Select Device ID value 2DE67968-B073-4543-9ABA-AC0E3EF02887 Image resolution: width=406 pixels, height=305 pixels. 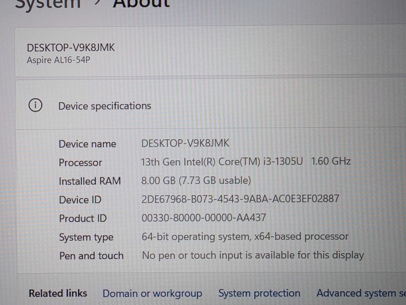240,199
